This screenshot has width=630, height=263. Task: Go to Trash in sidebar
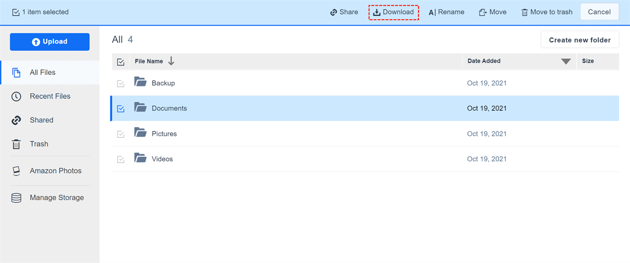[38, 144]
